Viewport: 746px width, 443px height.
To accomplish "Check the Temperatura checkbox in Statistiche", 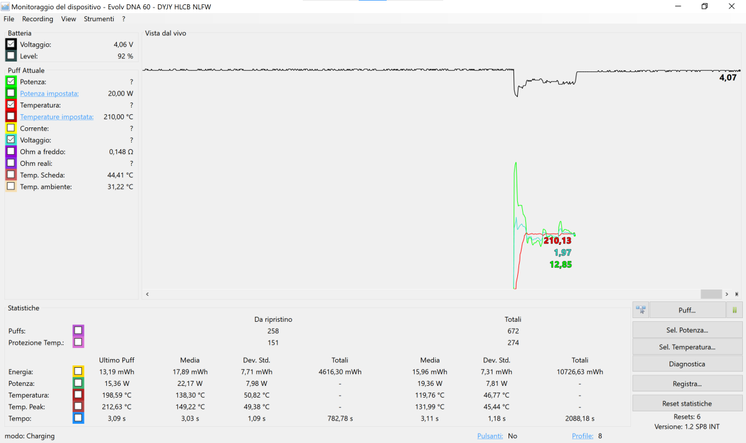I will click(x=78, y=395).
